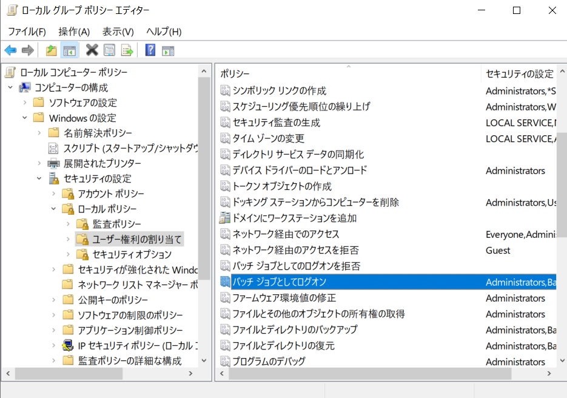The image size is (567, 398).
Task: Collapse the ローカル ポリシー node
Action: 54,209
